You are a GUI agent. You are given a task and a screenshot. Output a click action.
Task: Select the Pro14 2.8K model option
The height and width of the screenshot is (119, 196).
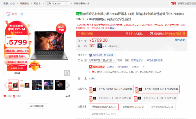pyautogui.click(x=157, y=89)
